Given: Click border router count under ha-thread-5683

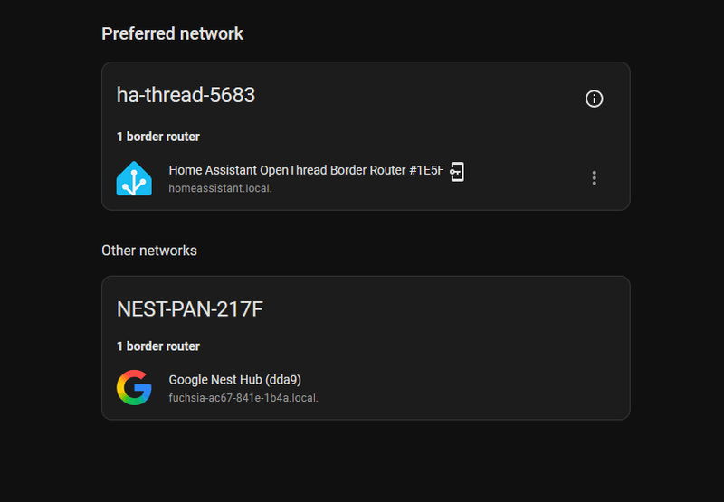Looking at the screenshot, I should (157, 137).
